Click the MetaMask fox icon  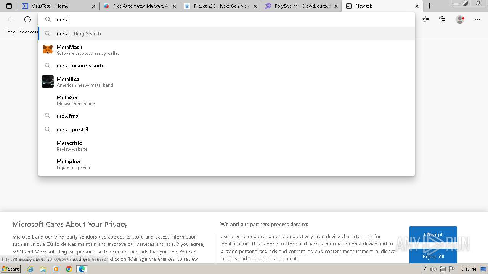tap(48, 49)
